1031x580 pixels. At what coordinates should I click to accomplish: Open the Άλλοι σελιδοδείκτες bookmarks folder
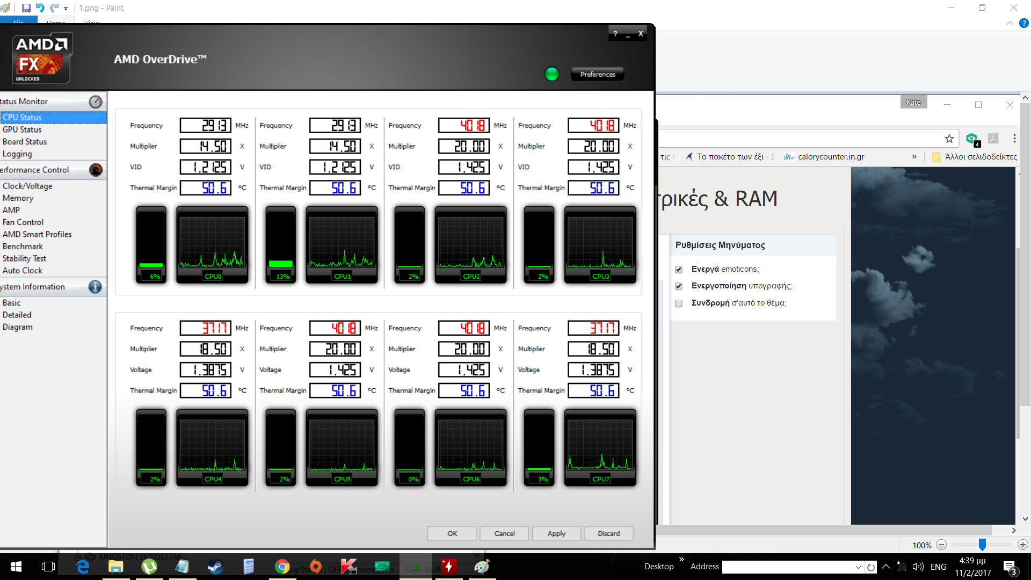pos(975,157)
